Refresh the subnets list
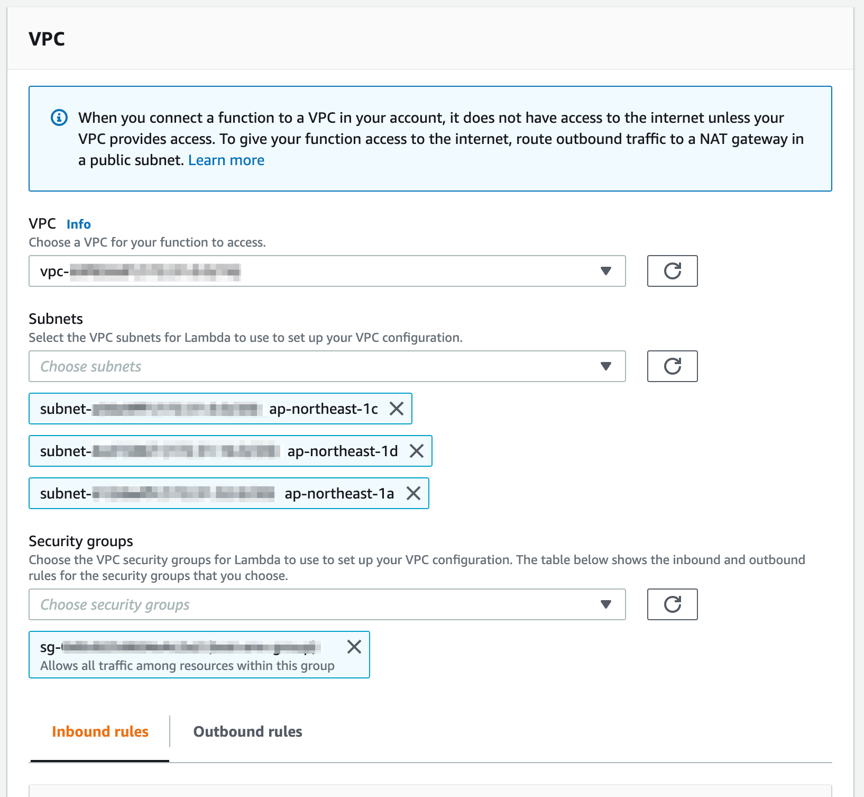Viewport: 864px width, 797px height. pos(672,366)
